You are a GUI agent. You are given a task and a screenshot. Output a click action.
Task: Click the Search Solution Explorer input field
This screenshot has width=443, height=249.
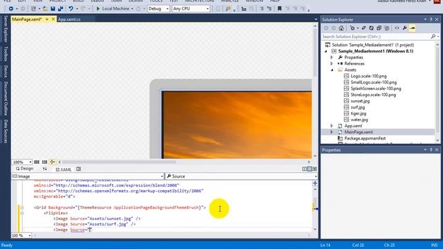click(376, 37)
